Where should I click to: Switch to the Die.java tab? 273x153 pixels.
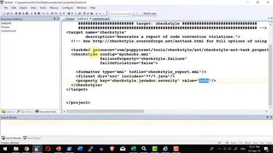(x=70, y=19)
